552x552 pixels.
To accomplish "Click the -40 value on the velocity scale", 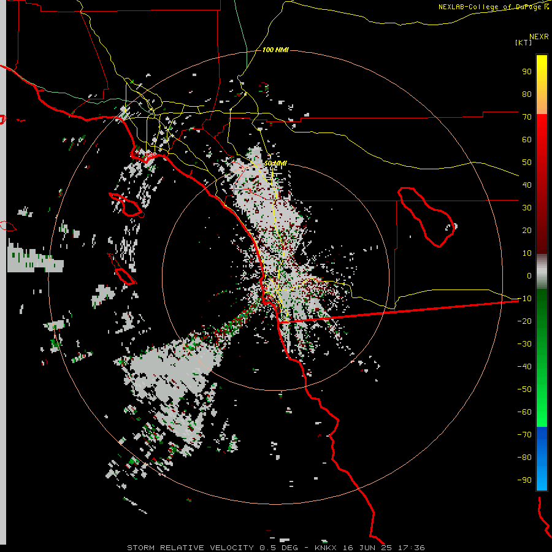I will point(524,367).
